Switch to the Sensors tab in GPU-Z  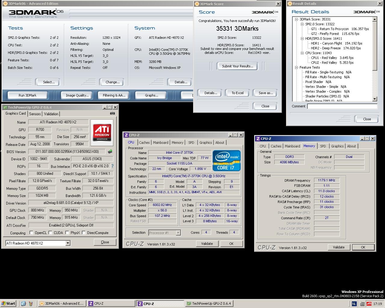[x=35, y=114]
